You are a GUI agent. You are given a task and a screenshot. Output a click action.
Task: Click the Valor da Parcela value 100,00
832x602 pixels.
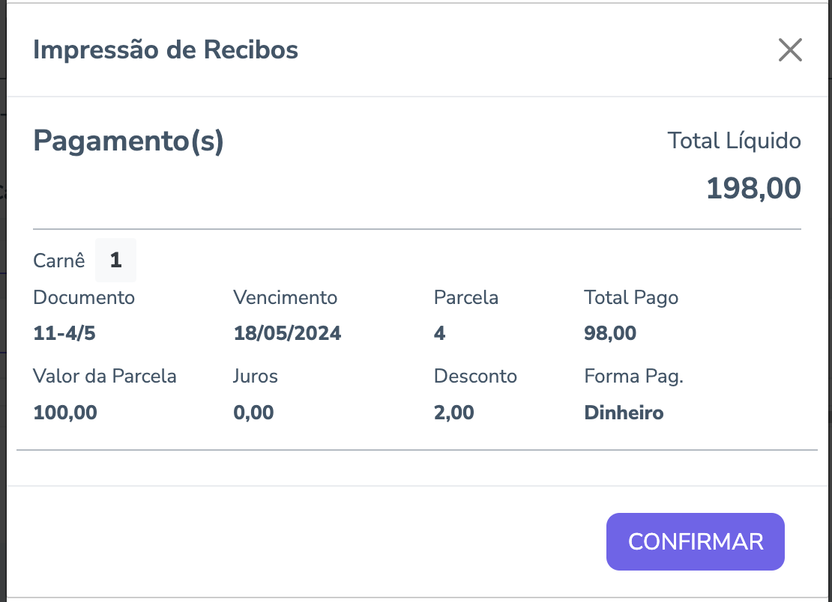pyautogui.click(x=65, y=413)
